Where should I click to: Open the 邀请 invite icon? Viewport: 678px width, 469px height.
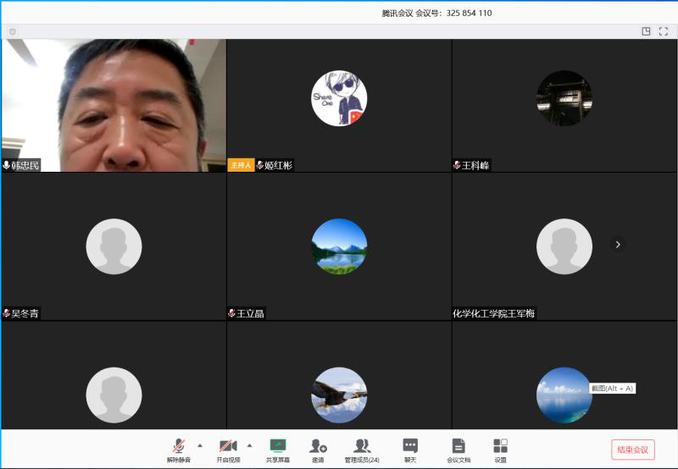point(318,449)
